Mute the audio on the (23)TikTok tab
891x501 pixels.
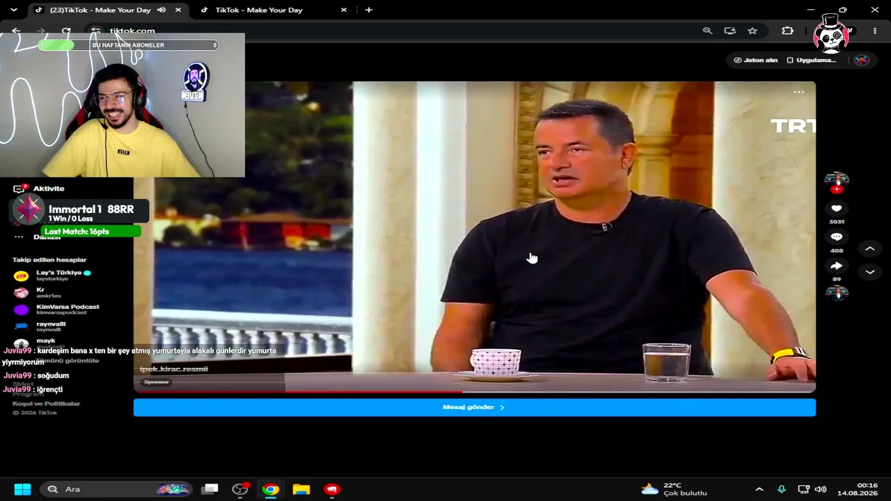(x=161, y=10)
